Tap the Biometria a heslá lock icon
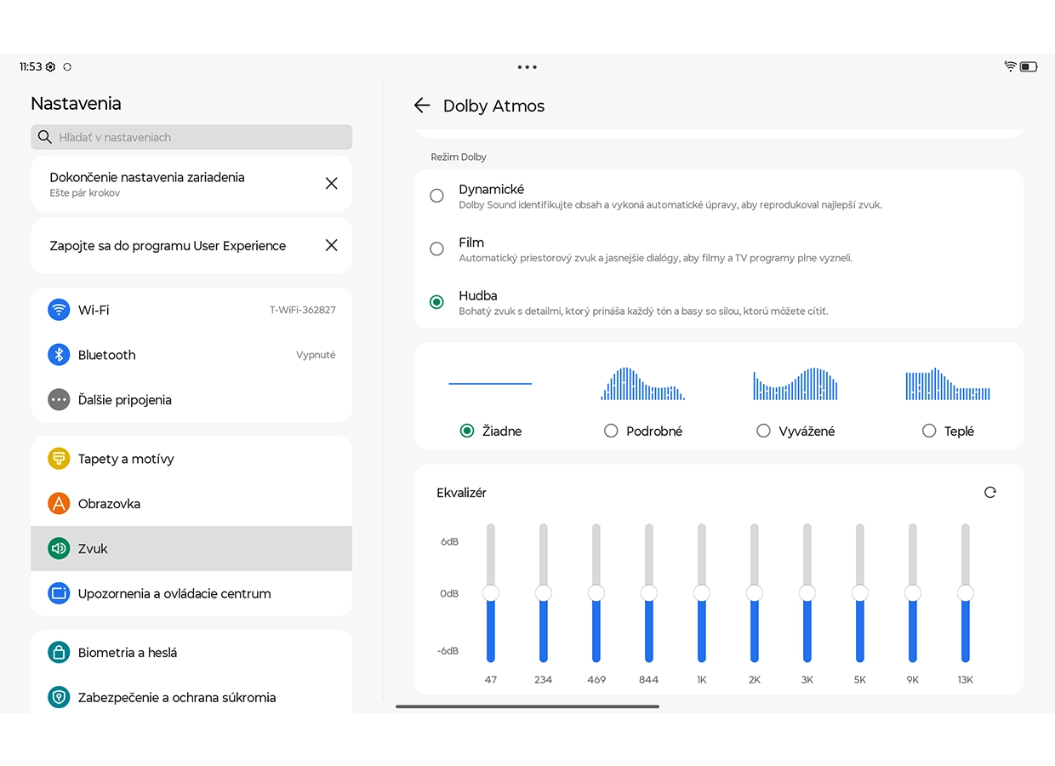The width and height of the screenshot is (1055, 766). (x=59, y=653)
